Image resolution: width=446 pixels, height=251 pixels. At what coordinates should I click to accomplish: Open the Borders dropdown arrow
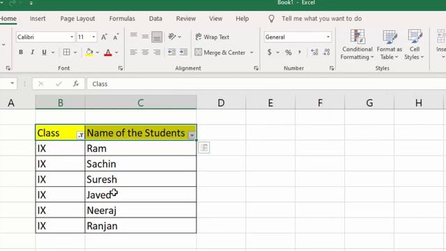pyautogui.click(x=75, y=52)
